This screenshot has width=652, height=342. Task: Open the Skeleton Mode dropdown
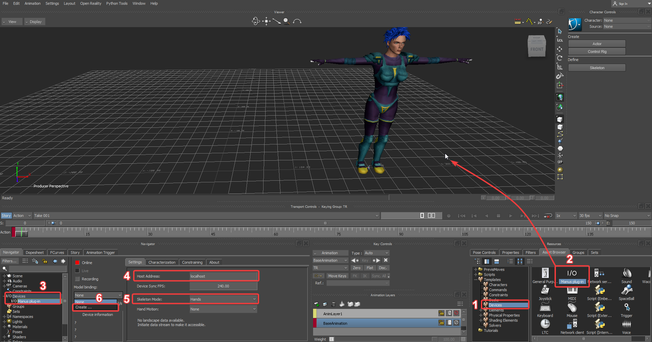tap(223, 299)
